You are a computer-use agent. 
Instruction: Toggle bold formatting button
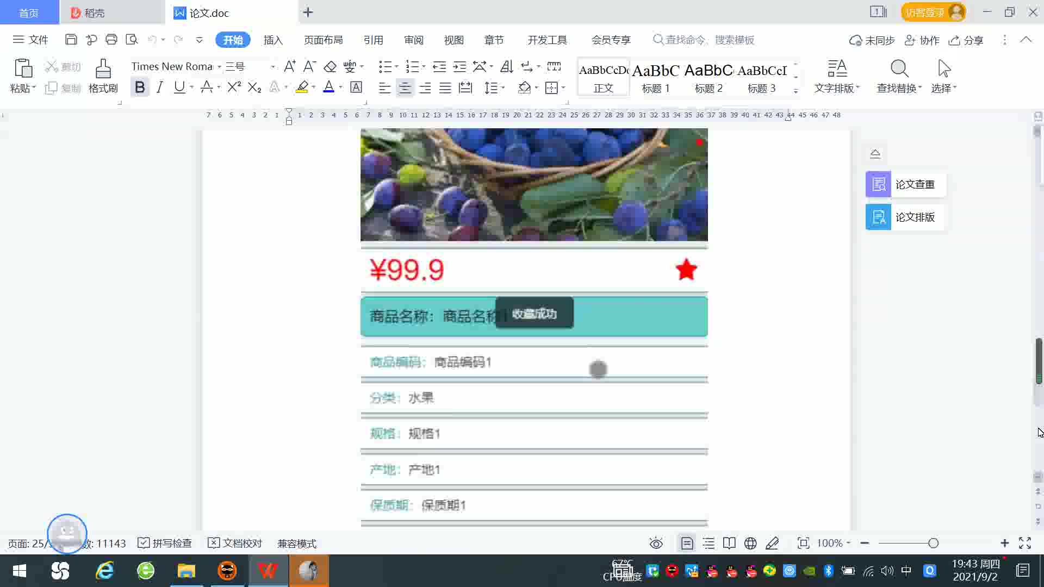tap(140, 88)
